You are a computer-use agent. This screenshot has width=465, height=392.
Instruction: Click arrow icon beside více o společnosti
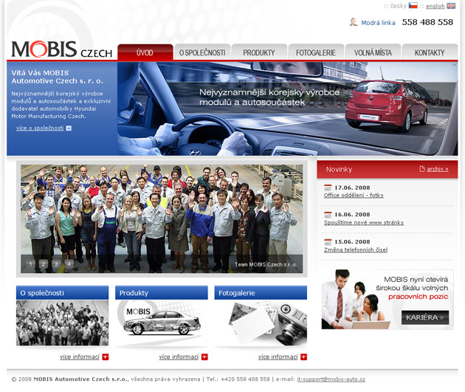tap(69, 128)
